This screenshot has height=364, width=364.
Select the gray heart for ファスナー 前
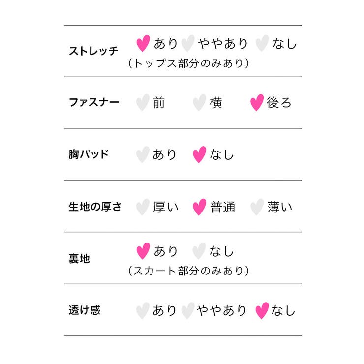tap(143, 103)
